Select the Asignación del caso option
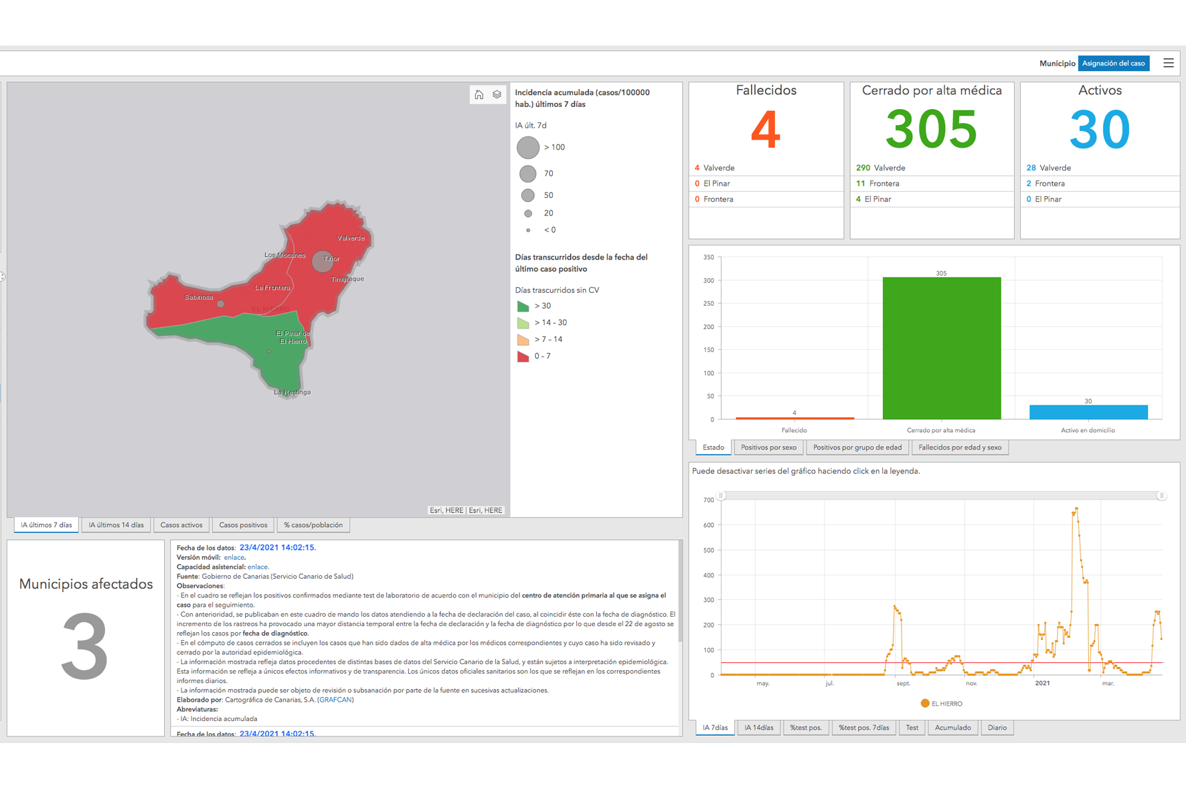Viewport: 1186px width, 790px height. pyautogui.click(x=1113, y=64)
